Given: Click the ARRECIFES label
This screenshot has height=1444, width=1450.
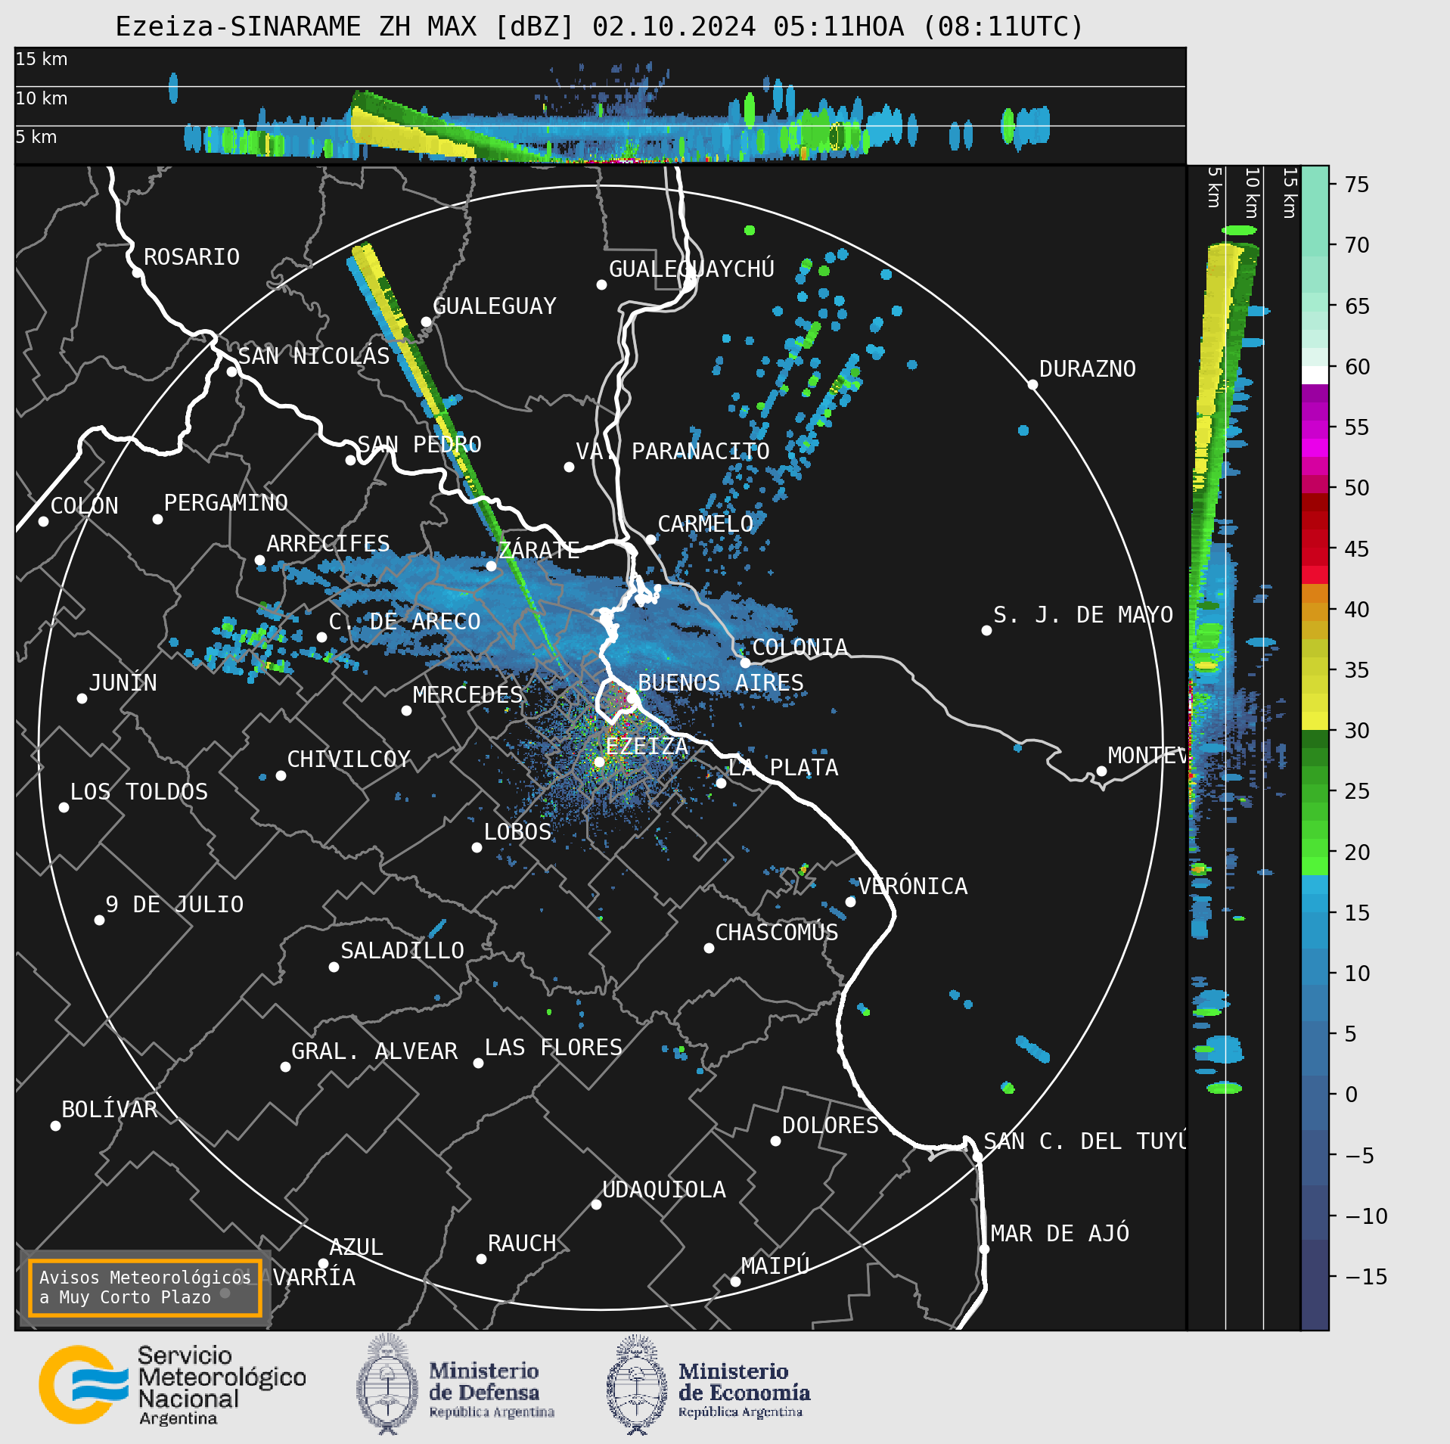Looking at the screenshot, I should pyautogui.click(x=328, y=544).
